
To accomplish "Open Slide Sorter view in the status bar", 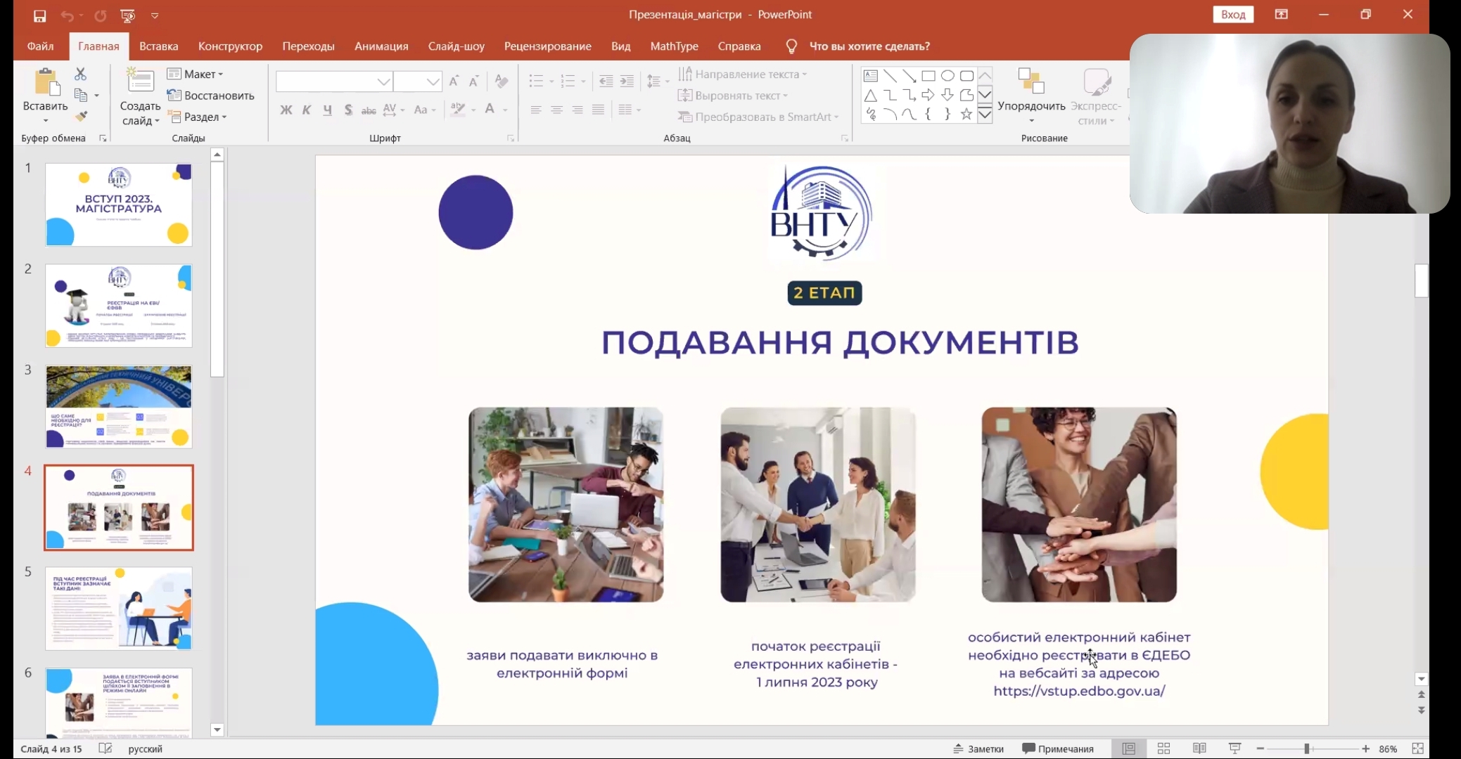I will [1163, 748].
